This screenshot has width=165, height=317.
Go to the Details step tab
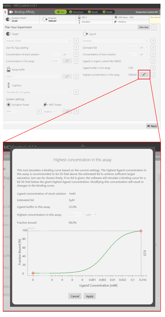point(108,12)
